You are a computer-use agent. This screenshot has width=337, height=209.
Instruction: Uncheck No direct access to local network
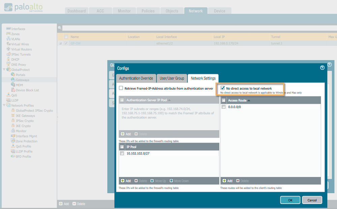point(223,88)
